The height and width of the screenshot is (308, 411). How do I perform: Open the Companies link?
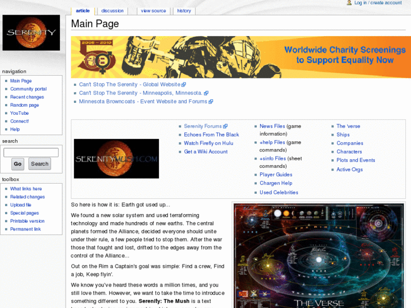350,143
